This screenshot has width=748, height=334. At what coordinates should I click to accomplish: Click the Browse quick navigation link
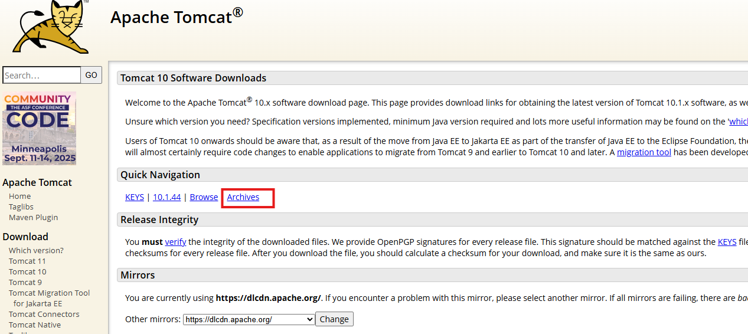[x=204, y=197]
